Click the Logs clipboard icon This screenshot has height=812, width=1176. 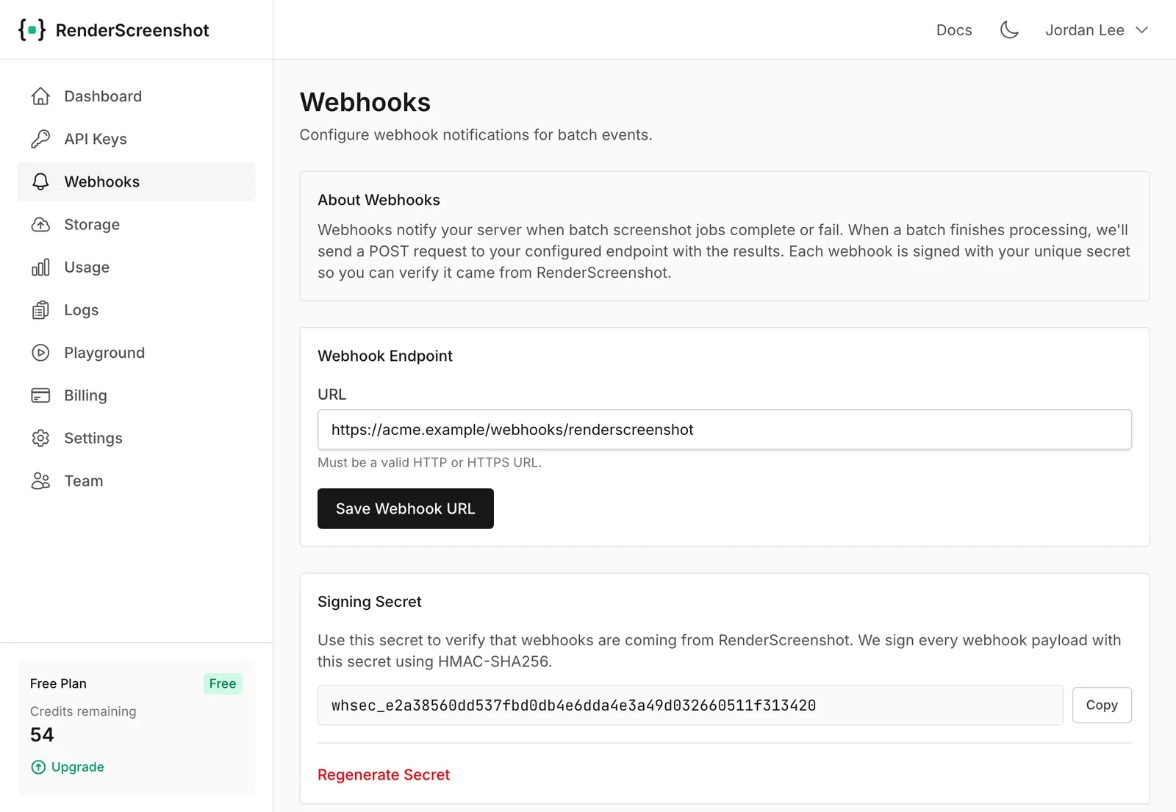coord(40,310)
